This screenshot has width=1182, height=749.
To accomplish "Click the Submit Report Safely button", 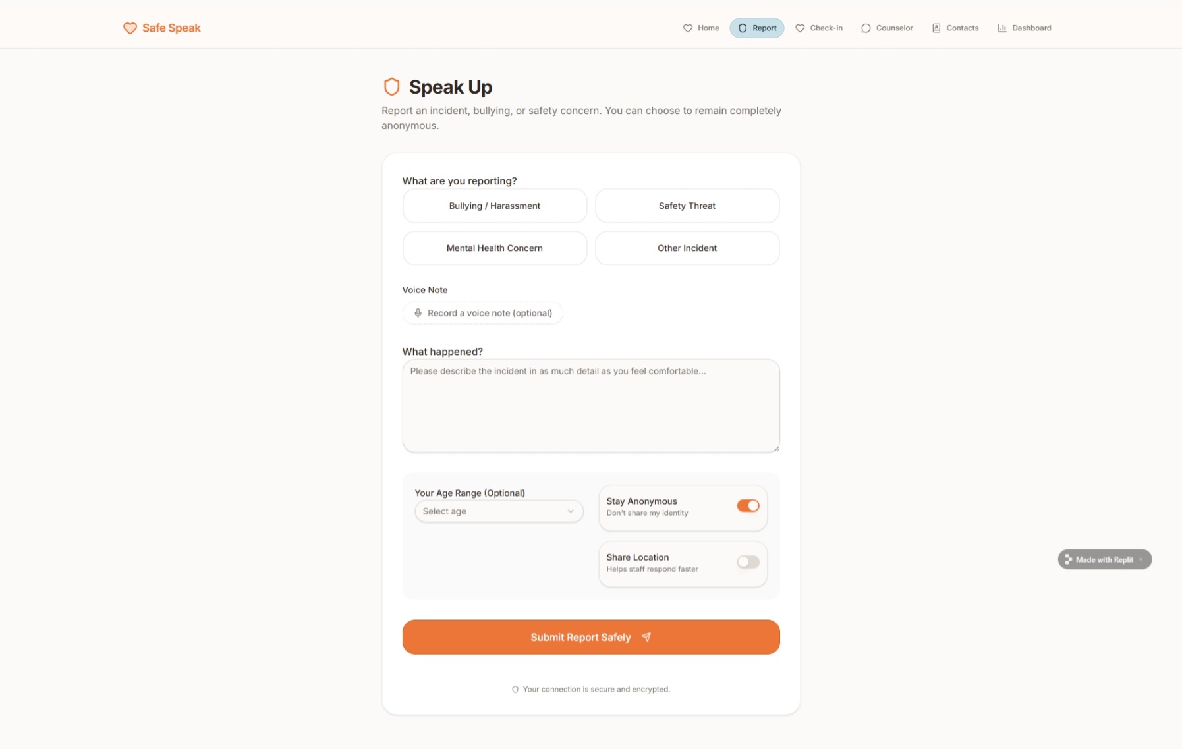I will tap(591, 637).
